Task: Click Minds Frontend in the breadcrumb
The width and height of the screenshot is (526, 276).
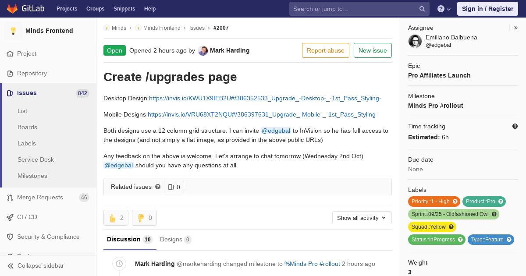Action: (162, 28)
